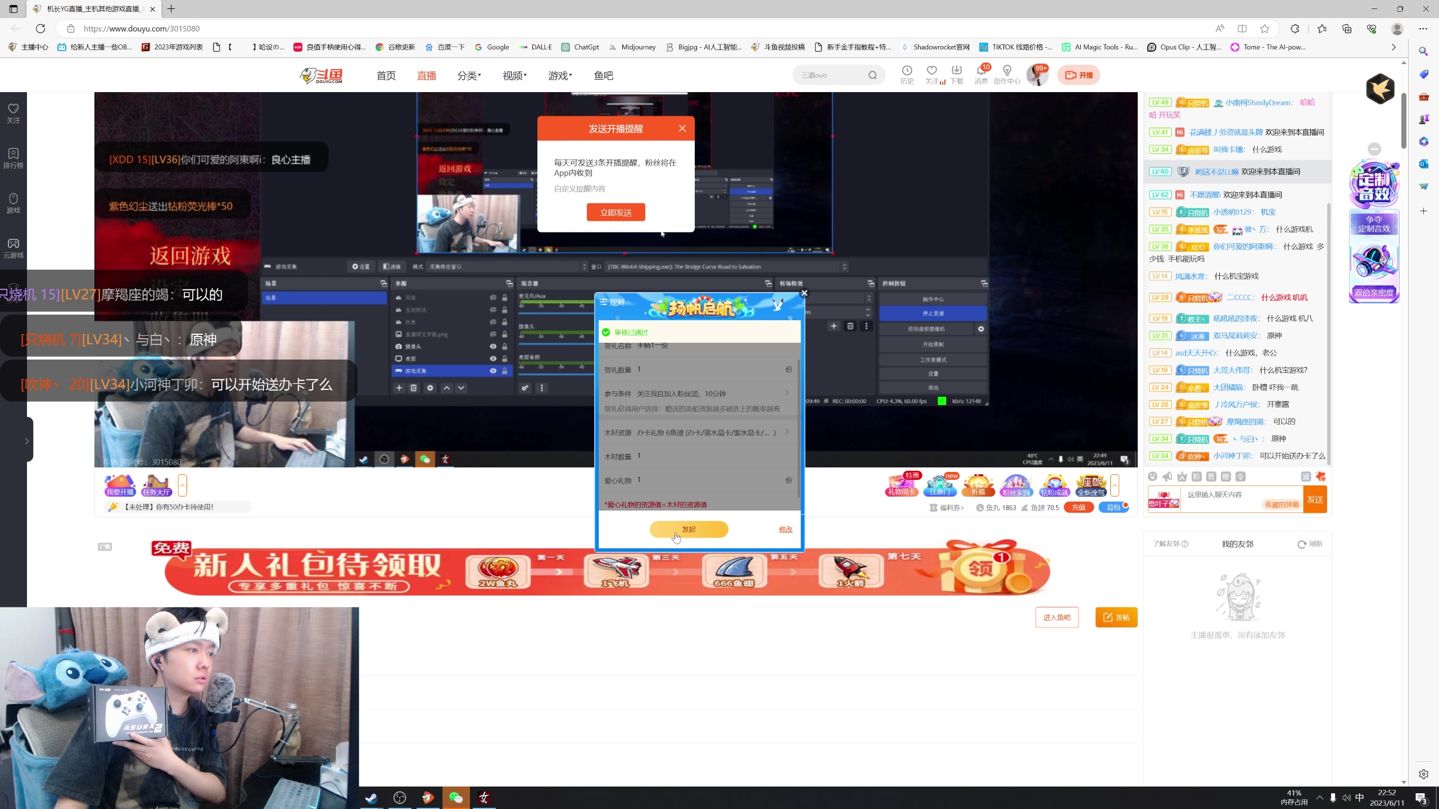This screenshot has height=809, width=1439.
Task: Click the 发起 button in the 扬帆启航 dialog
Action: (689, 529)
